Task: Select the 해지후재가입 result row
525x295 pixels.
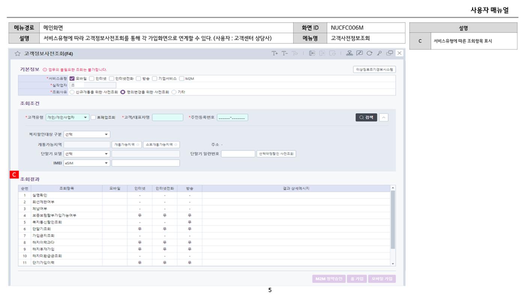Action: click(204, 249)
